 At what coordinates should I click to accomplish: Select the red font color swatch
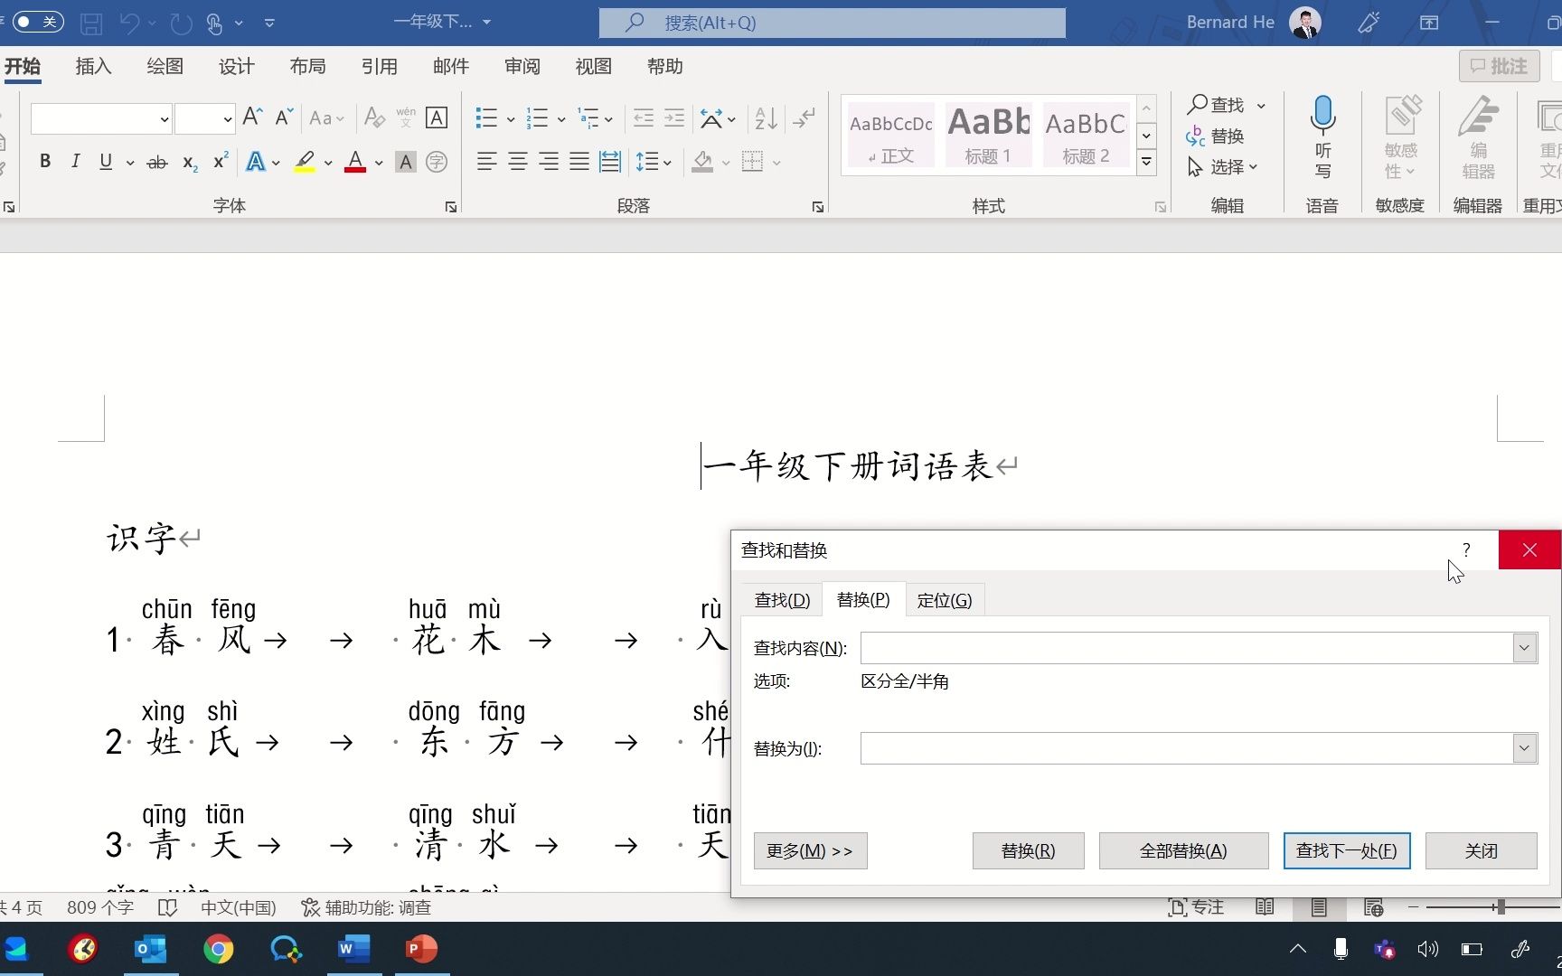tap(354, 168)
